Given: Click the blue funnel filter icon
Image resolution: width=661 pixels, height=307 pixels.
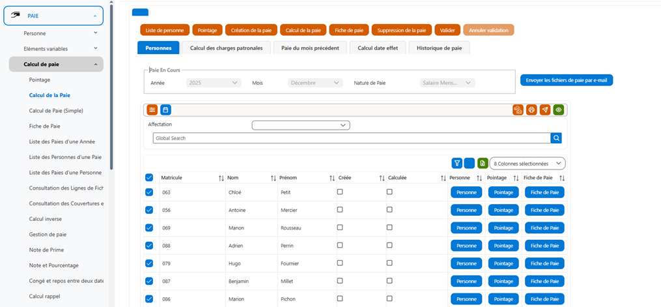Looking at the screenshot, I should 457,163.
